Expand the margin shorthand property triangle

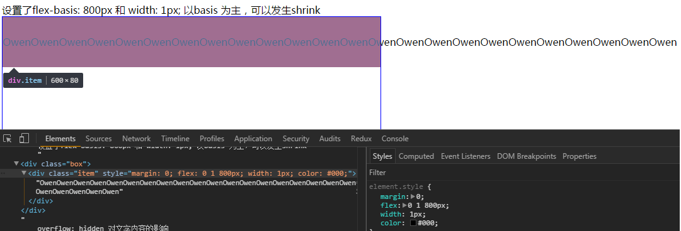click(413, 196)
